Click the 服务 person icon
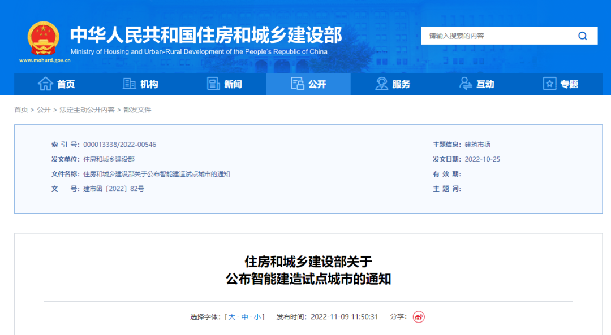Screen dimensions: 611x335 click(382, 84)
